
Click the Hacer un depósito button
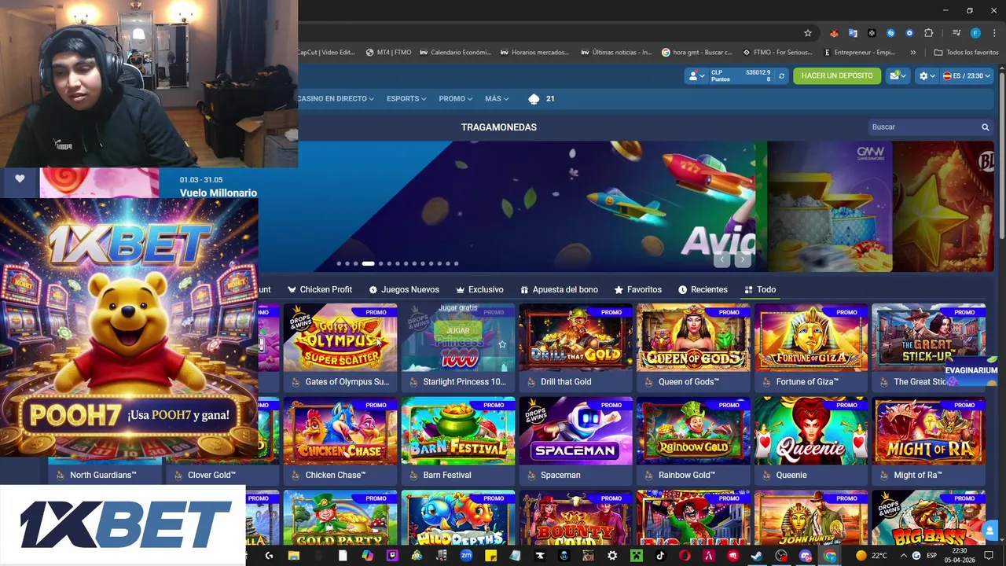point(837,75)
